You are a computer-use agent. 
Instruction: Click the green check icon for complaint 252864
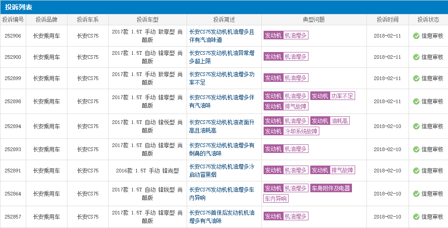click(x=416, y=194)
